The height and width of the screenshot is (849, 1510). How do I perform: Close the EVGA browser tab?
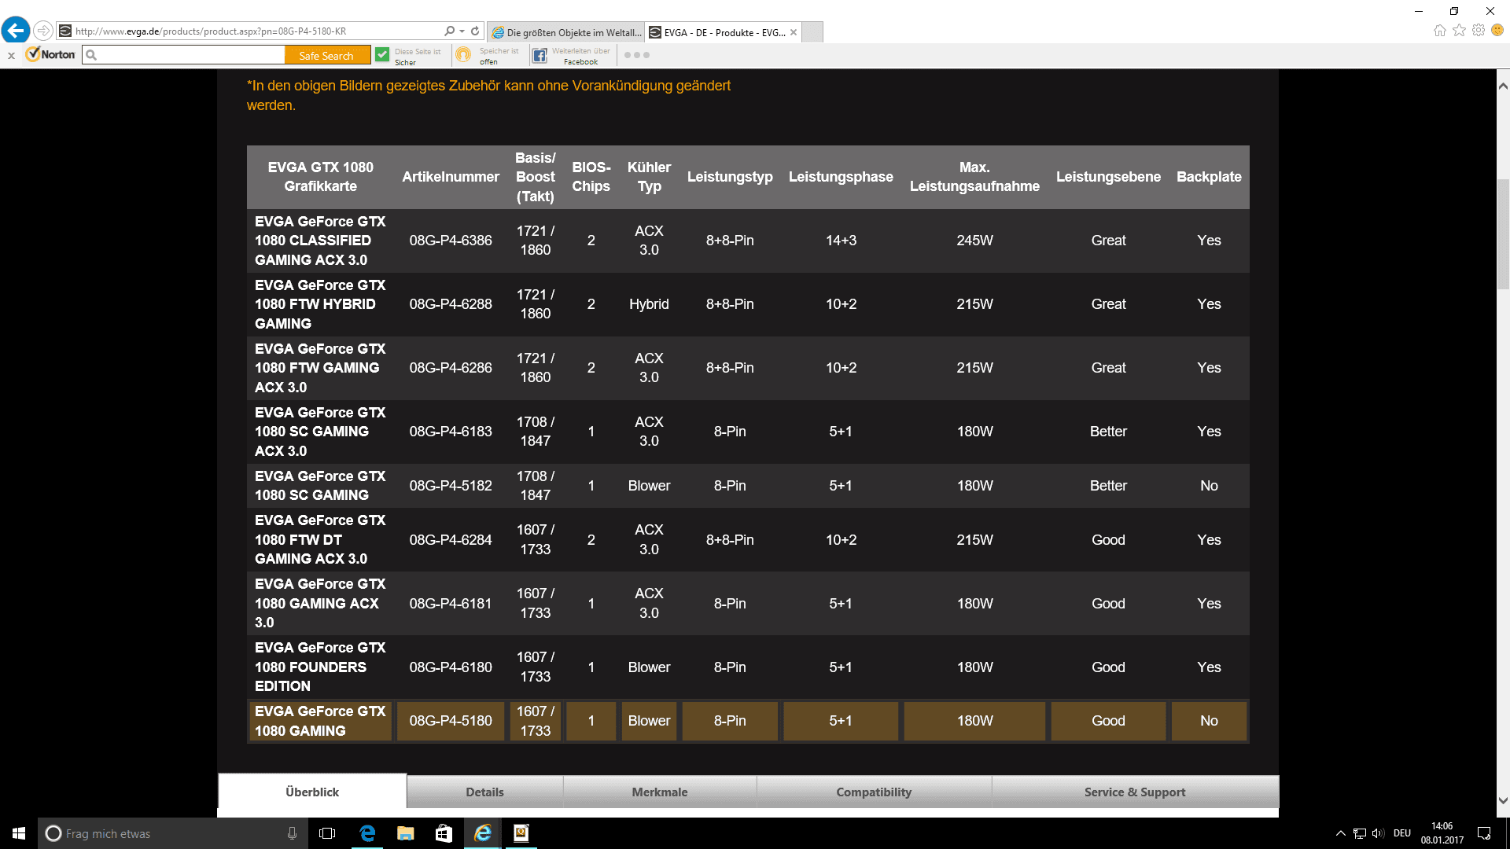[x=794, y=32]
